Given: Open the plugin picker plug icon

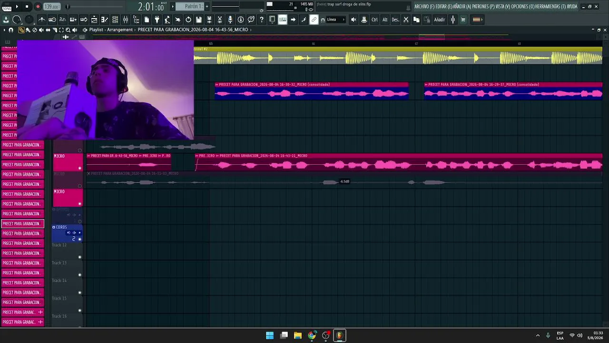Looking at the screenshot, I should point(157,20).
